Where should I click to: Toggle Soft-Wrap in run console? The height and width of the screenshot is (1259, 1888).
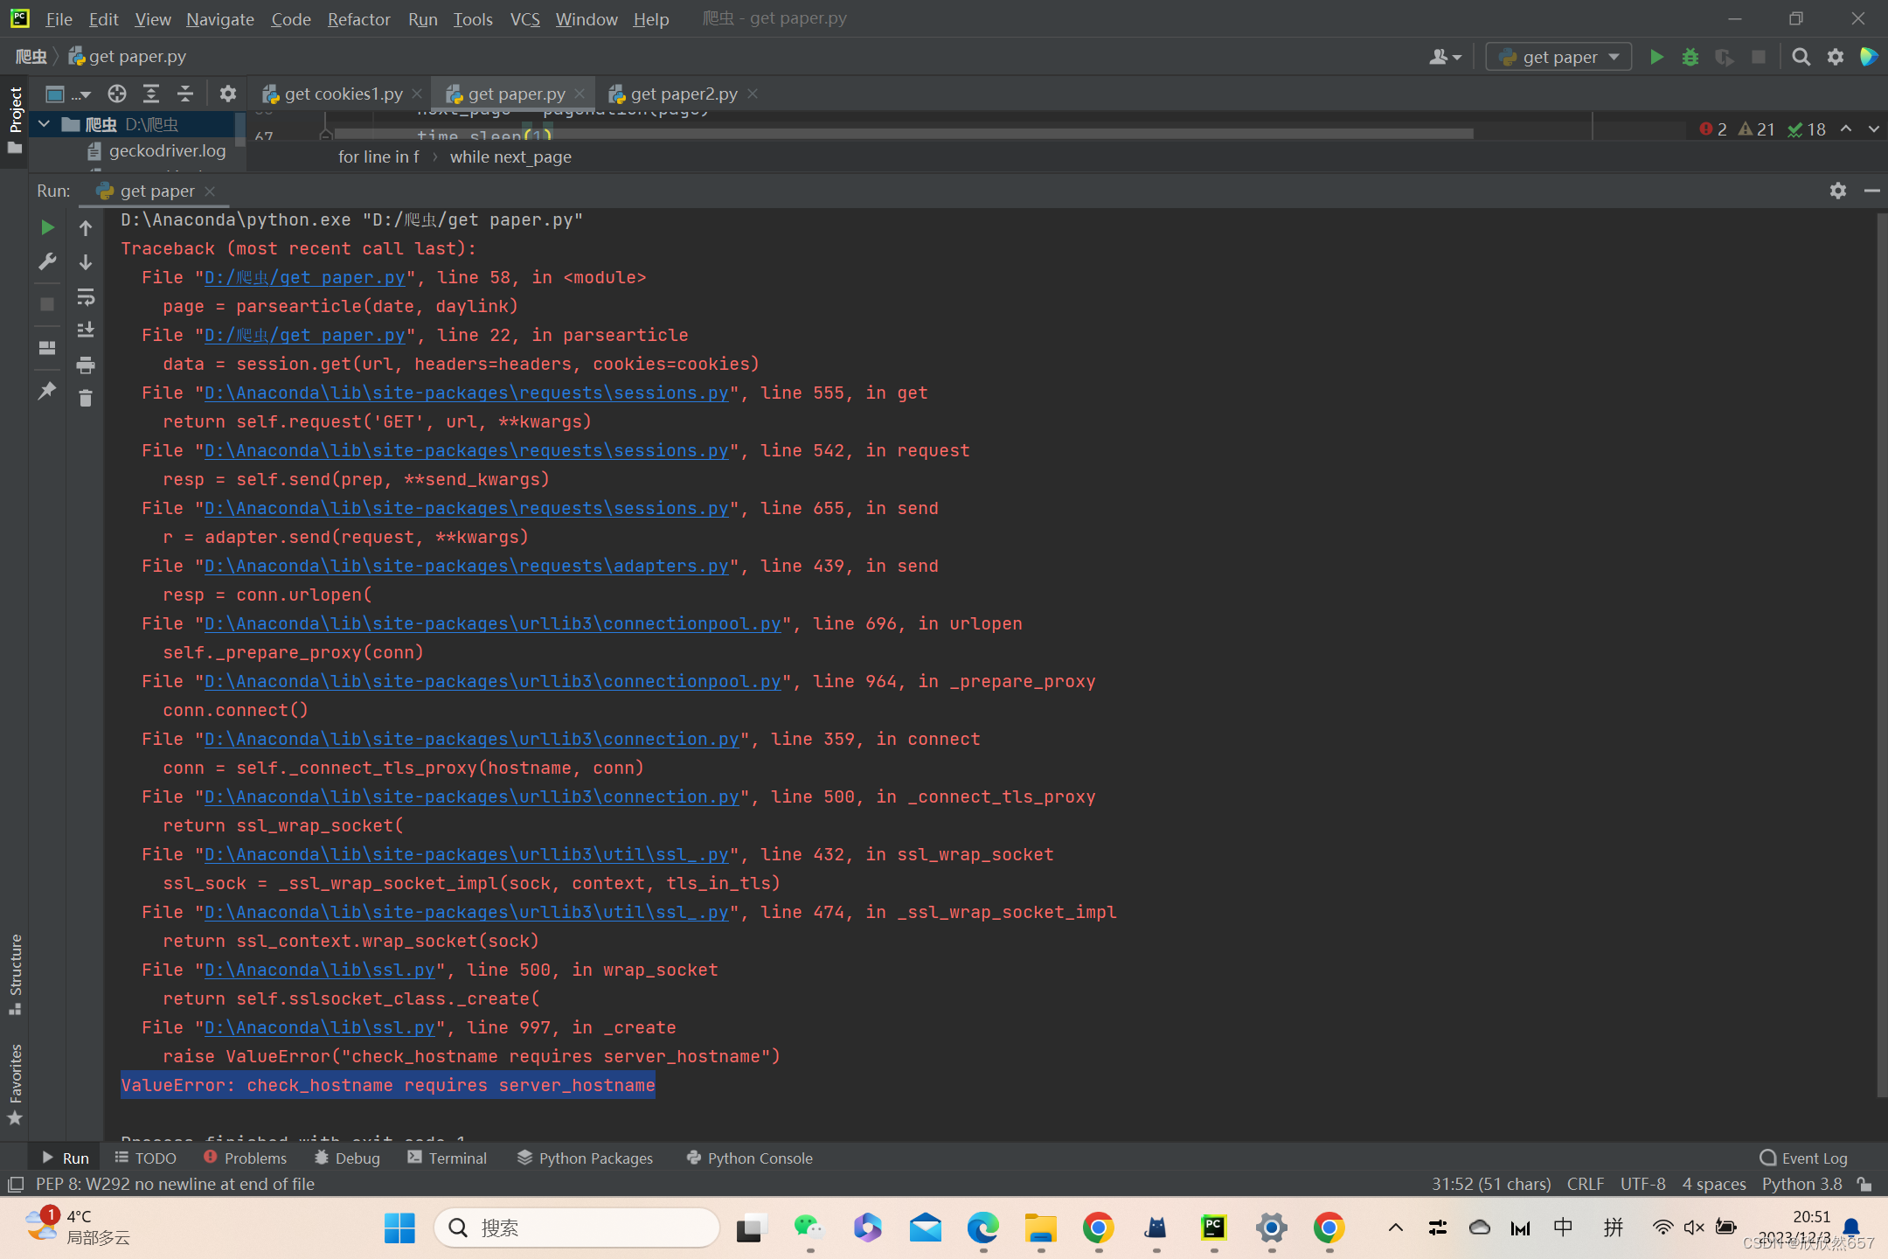point(86,297)
